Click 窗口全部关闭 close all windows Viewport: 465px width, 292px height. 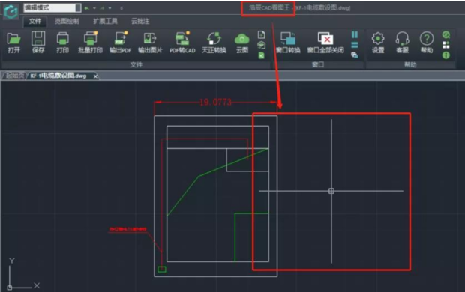pos(325,43)
